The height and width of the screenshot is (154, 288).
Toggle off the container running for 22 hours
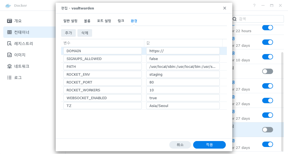coord(267,28)
